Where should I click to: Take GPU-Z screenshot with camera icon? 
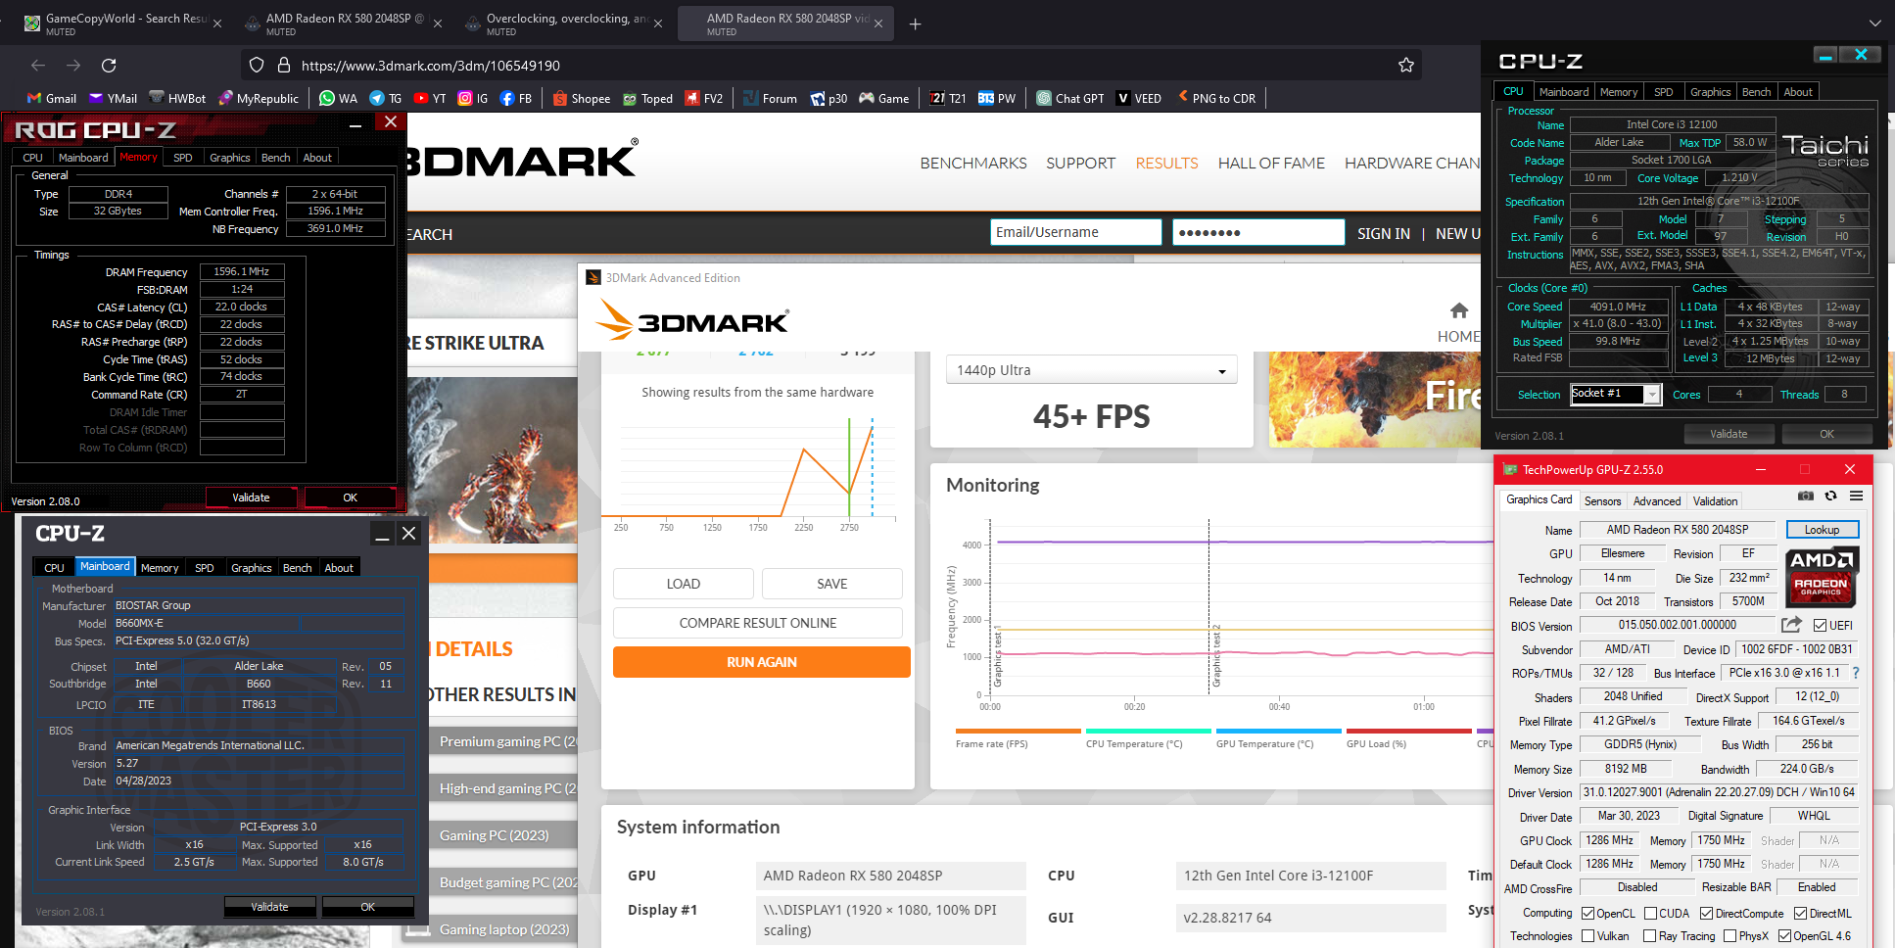pyautogui.click(x=1806, y=496)
